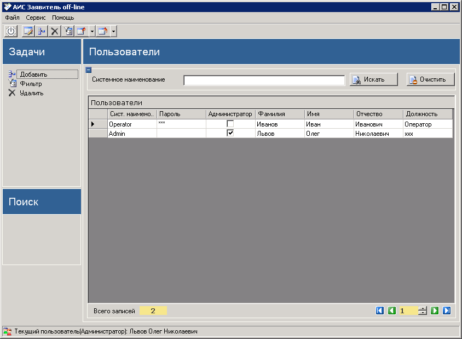Click the Admin cell
This screenshot has width=462, height=339.
tap(132, 133)
